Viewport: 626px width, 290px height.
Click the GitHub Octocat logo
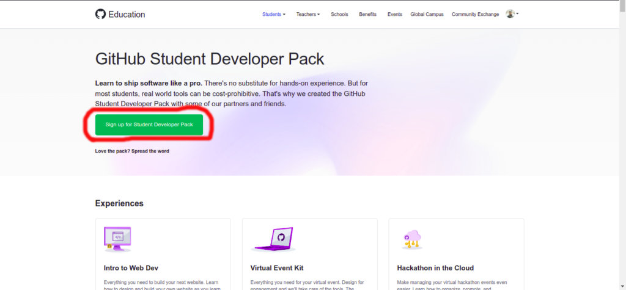click(100, 14)
